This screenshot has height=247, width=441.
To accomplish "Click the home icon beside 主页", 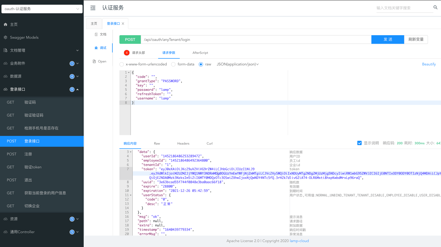I will 5,24.
